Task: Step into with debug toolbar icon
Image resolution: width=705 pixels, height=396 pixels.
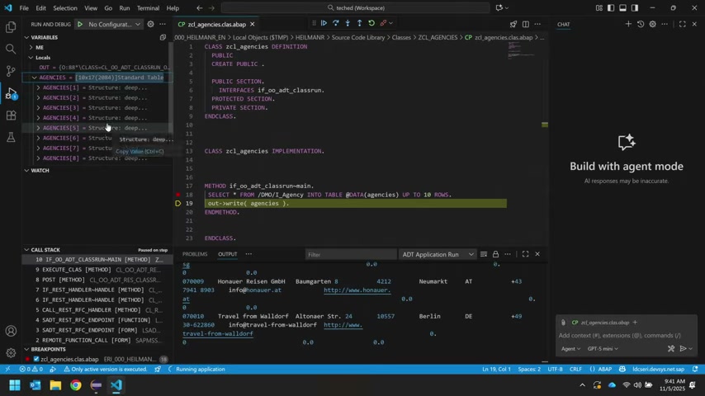Action: pos(348,23)
